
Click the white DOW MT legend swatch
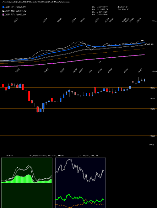(x=3, y=11)
